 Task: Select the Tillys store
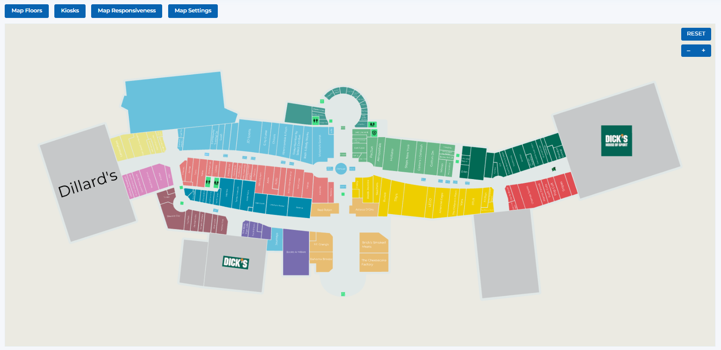click(x=396, y=197)
